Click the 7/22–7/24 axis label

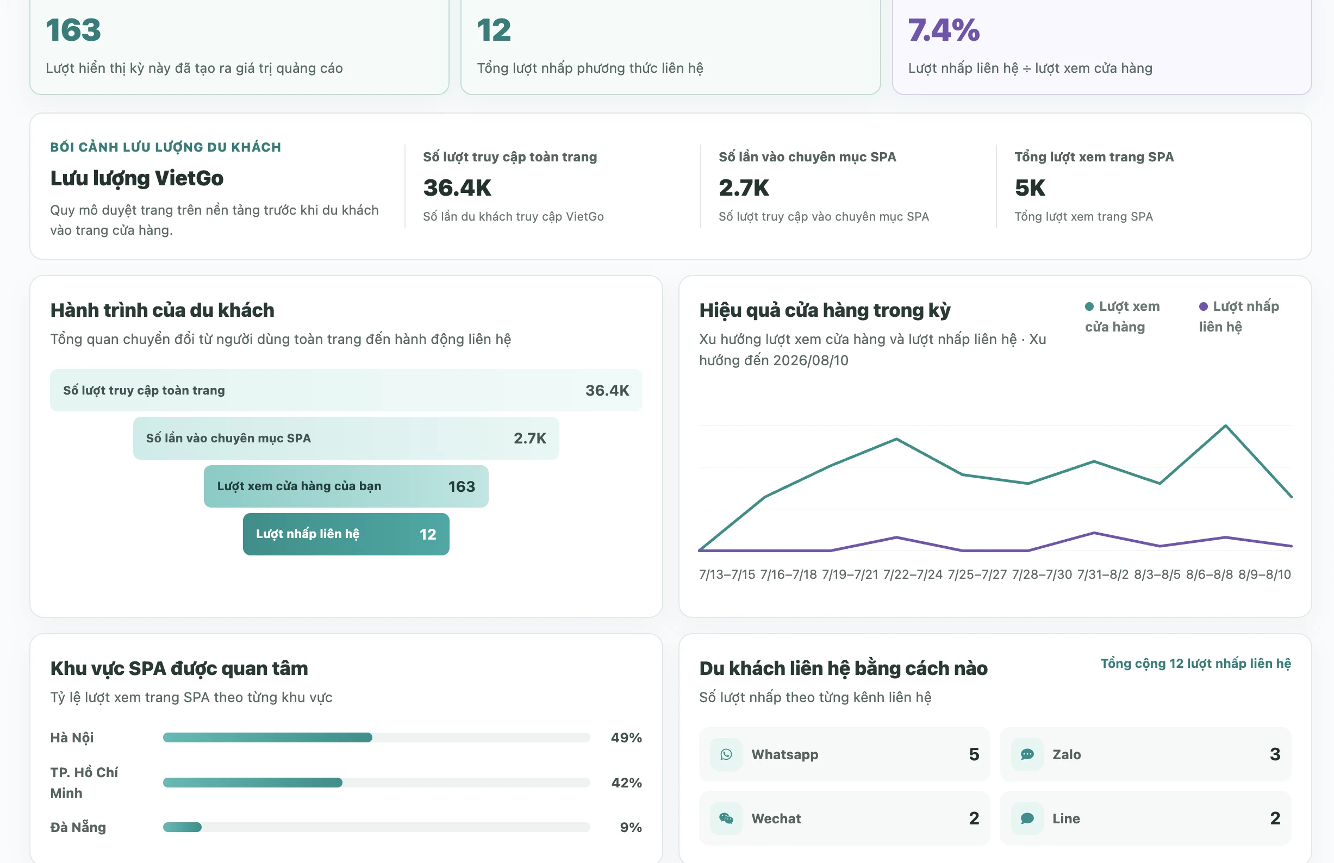(913, 574)
